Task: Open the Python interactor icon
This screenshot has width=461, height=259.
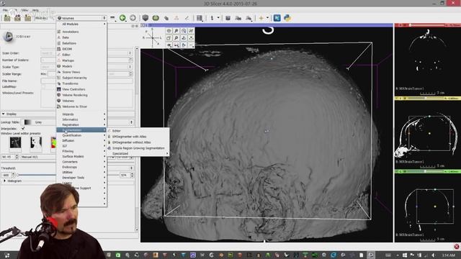Action: (287, 18)
